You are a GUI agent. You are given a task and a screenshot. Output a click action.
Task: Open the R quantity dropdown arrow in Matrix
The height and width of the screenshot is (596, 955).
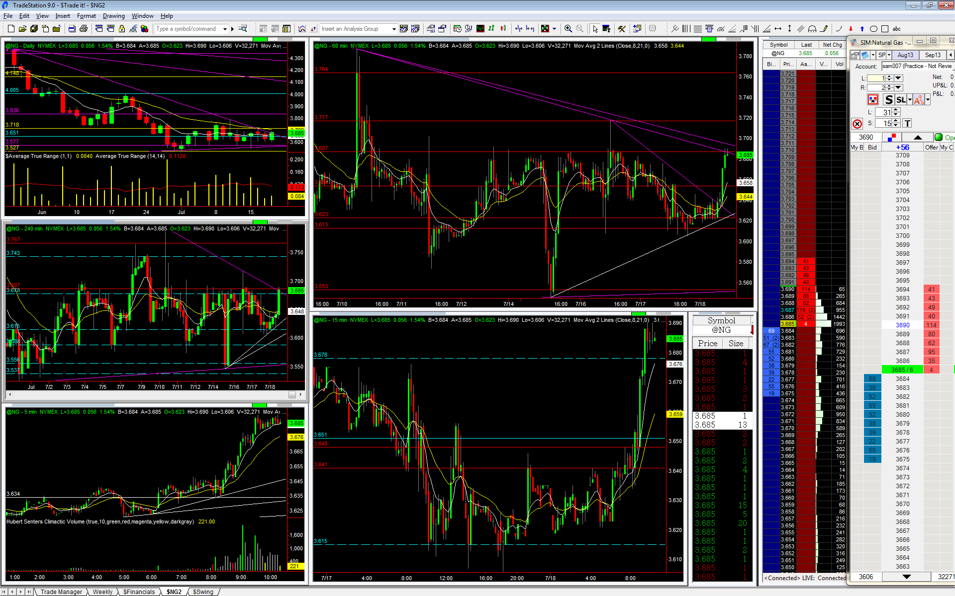pos(898,87)
